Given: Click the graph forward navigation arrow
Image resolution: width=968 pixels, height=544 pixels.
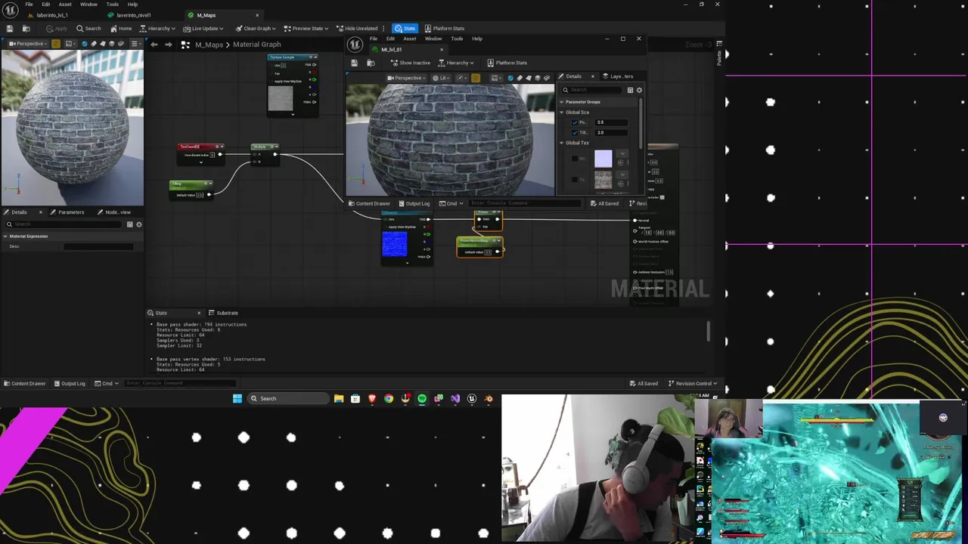Looking at the screenshot, I should 168,45.
